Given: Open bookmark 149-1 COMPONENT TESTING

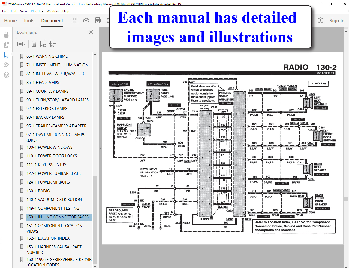Looking at the screenshot, I should coord(53,208).
